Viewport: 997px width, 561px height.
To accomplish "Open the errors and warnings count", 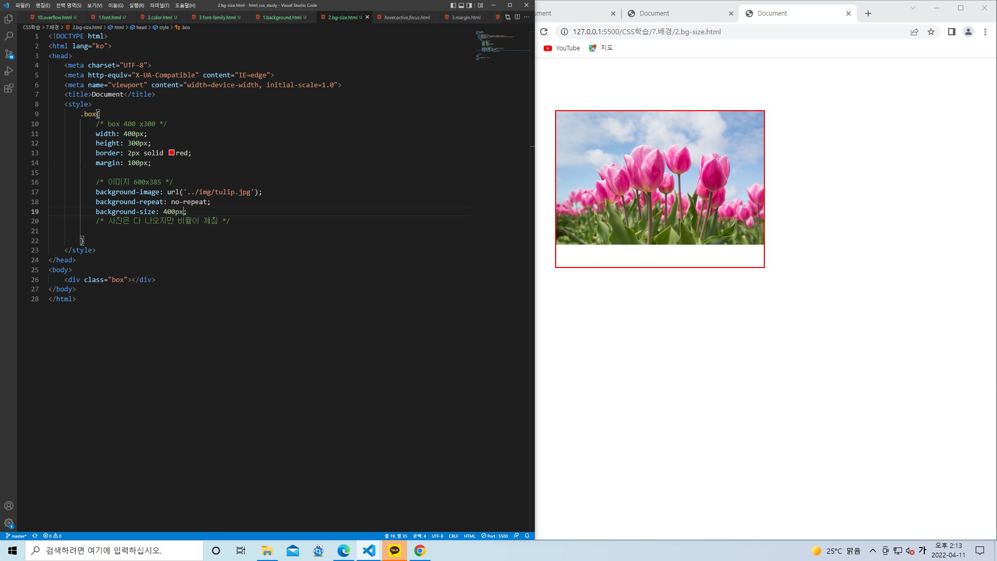I will click(x=52, y=536).
